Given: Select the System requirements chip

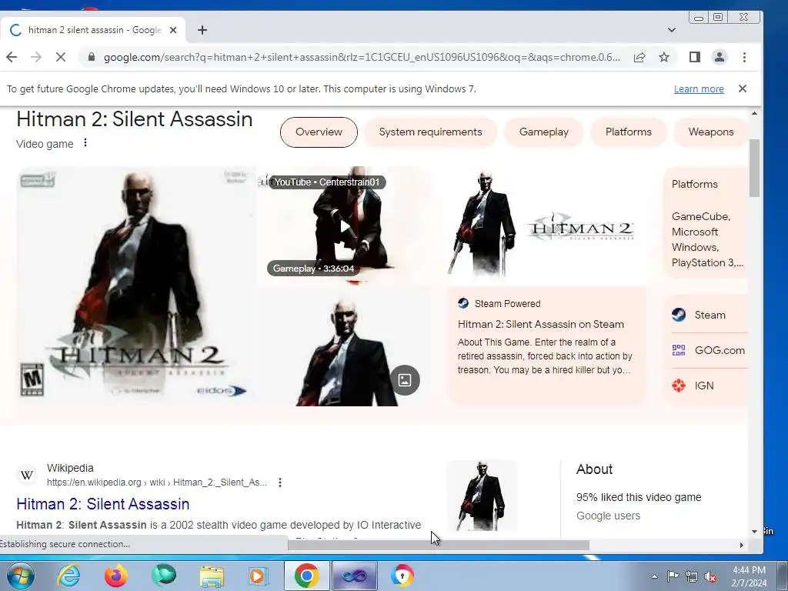Looking at the screenshot, I should pos(430,132).
